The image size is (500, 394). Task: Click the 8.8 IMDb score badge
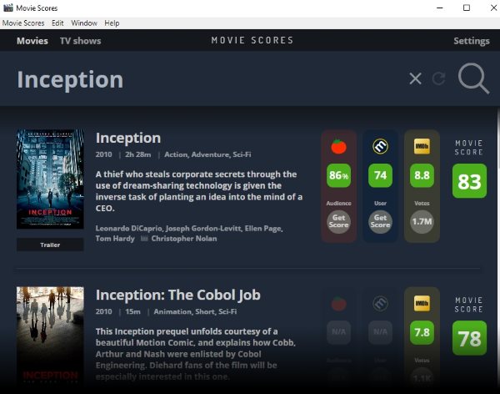[422, 175]
